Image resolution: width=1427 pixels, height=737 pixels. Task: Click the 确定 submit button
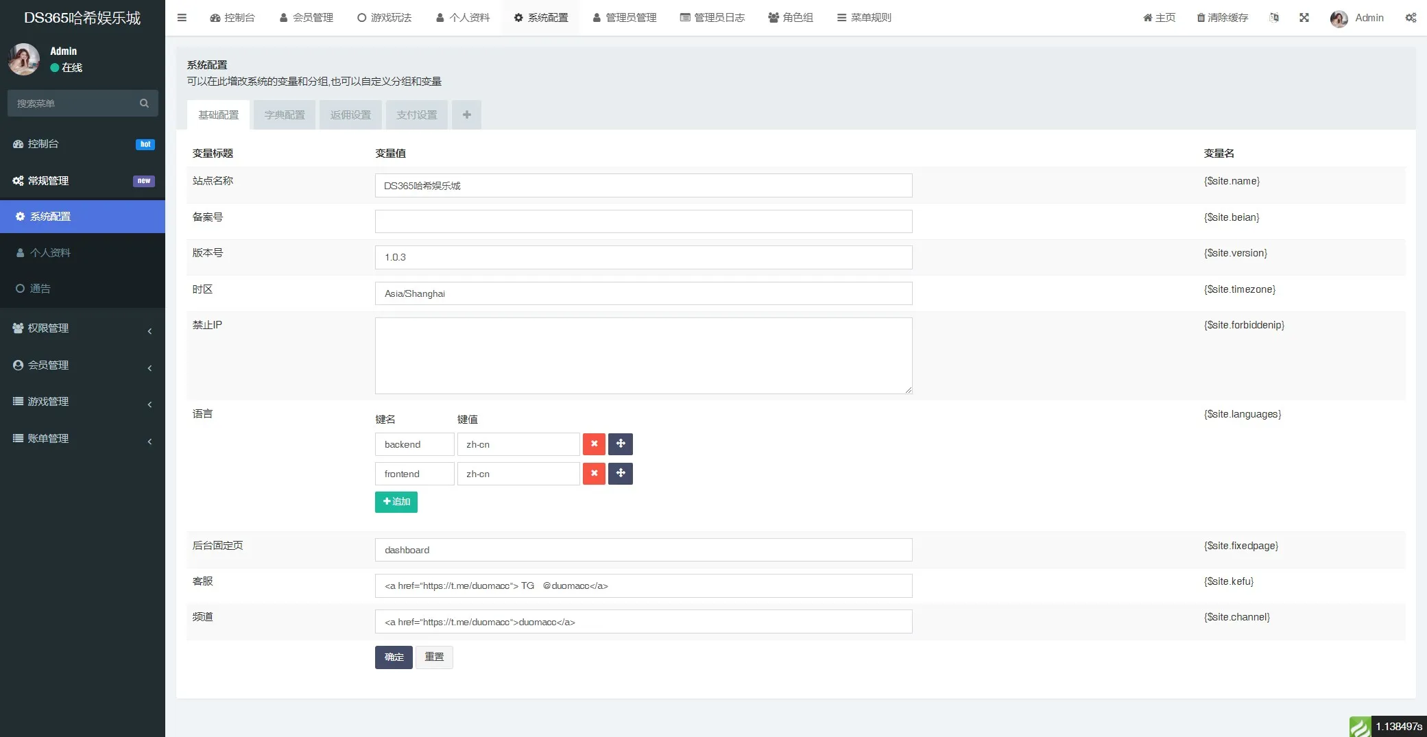(394, 657)
